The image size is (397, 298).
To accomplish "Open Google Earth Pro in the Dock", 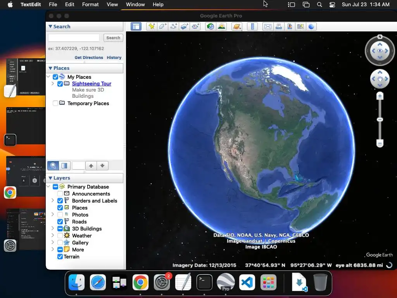I will pos(226,282).
